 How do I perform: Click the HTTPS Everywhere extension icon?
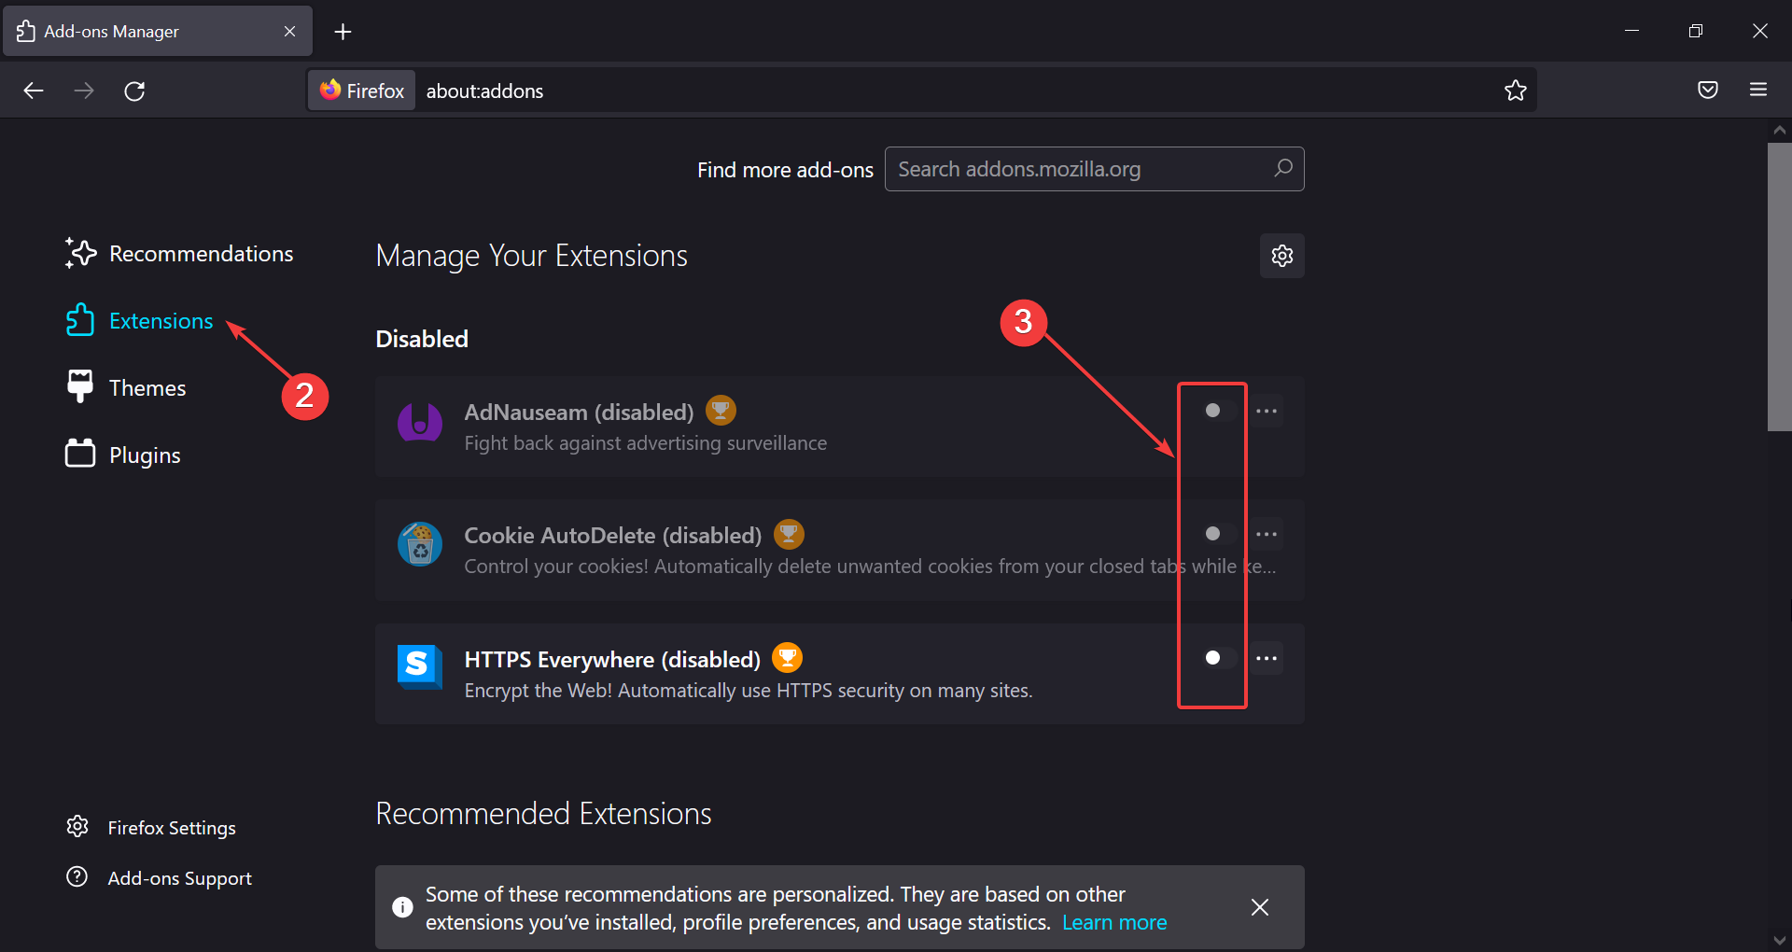click(420, 667)
